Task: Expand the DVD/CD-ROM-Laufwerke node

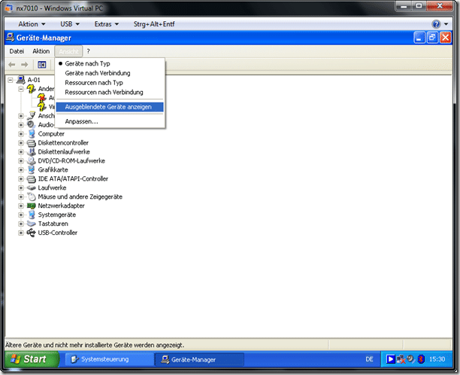Action: pos(21,160)
